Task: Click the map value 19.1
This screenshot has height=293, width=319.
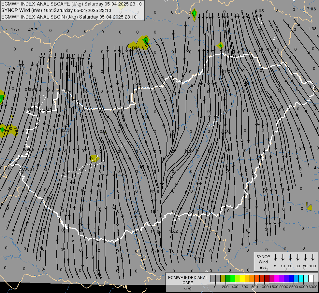Action: point(155,212)
